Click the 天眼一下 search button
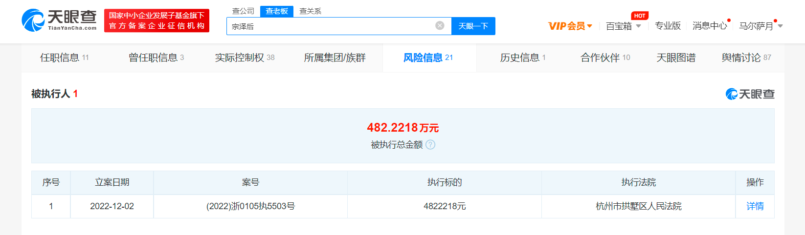805x235 pixels. click(x=473, y=26)
